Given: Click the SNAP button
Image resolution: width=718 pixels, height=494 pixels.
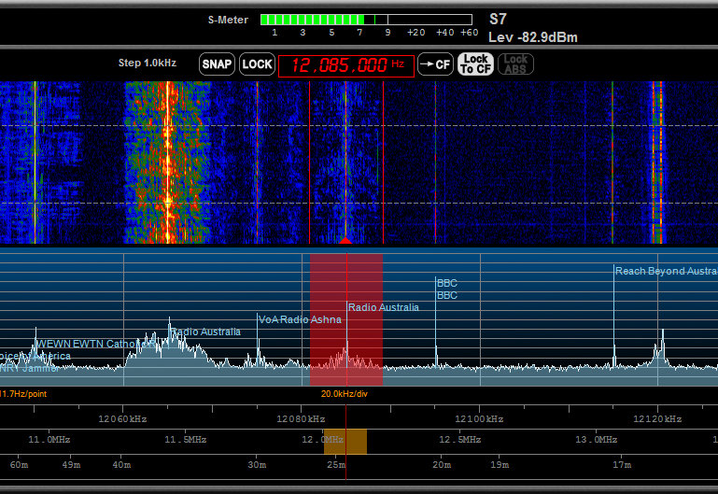Looking at the screenshot, I should pos(217,64).
